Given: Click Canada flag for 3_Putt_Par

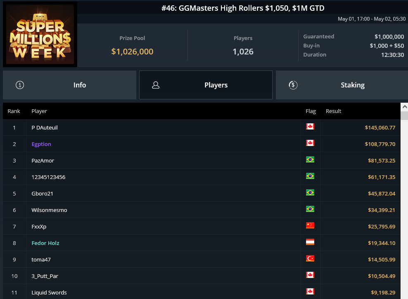Looking at the screenshot, I should [310, 275].
